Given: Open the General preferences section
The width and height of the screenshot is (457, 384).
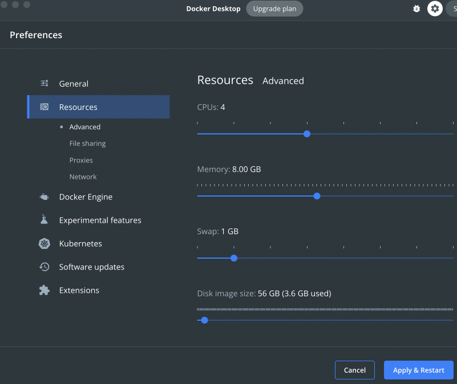Looking at the screenshot, I should tap(99, 84).
